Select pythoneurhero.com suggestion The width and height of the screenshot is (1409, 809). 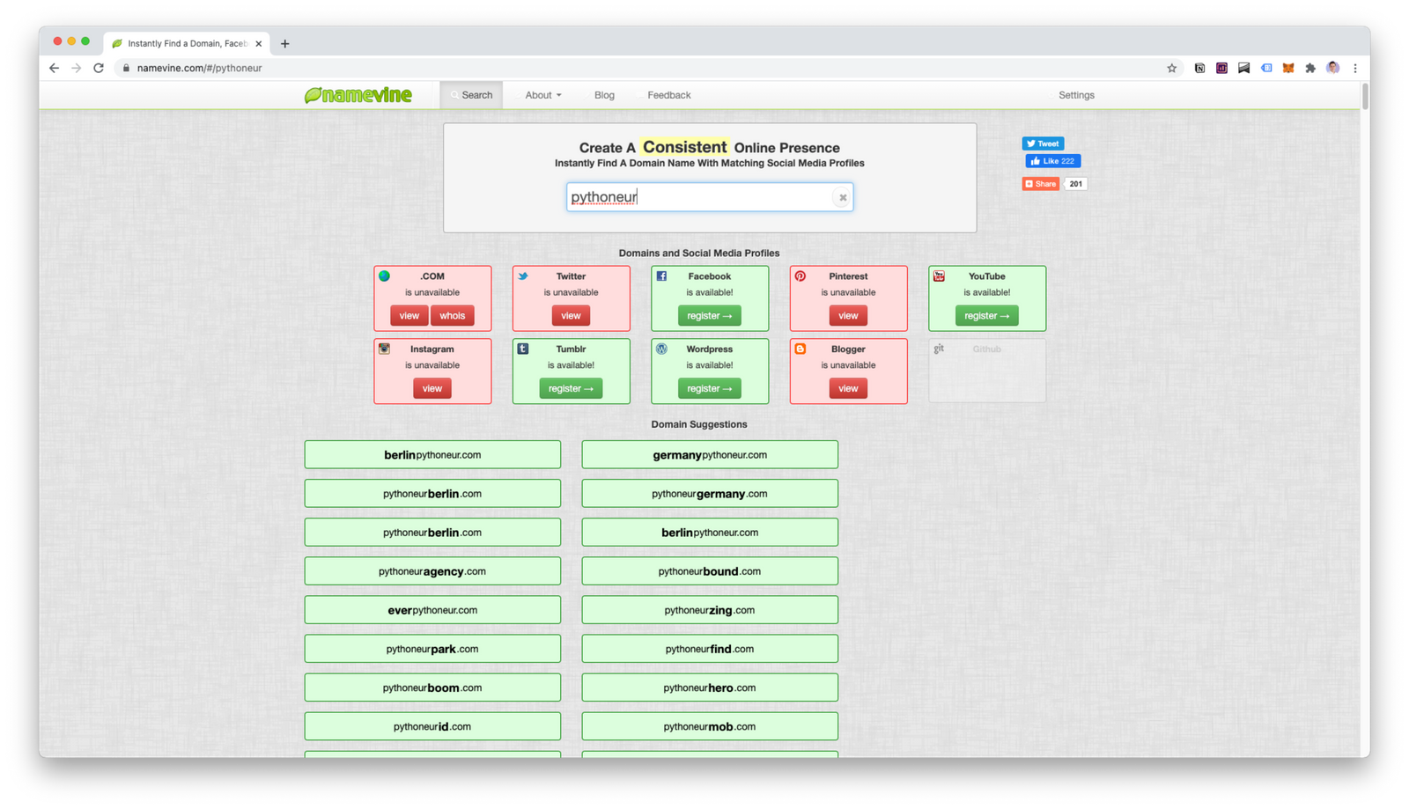(x=710, y=688)
